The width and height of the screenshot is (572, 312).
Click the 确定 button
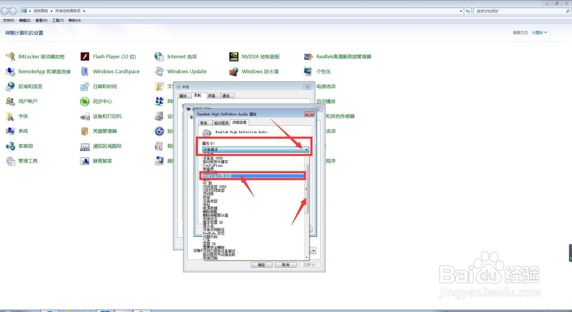click(x=262, y=265)
